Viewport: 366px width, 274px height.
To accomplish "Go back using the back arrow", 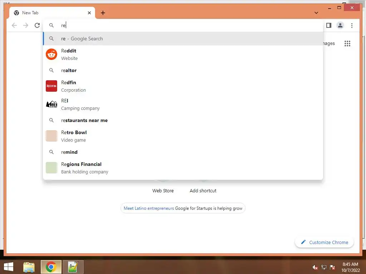I will click(x=14, y=25).
